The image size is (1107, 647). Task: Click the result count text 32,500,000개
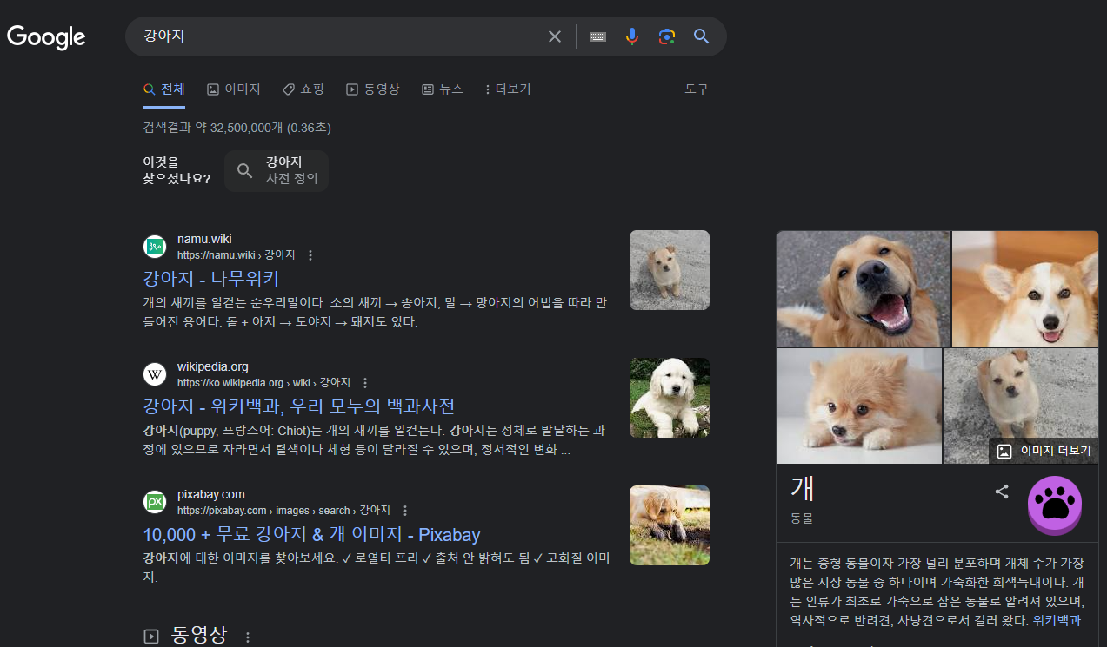click(x=247, y=128)
